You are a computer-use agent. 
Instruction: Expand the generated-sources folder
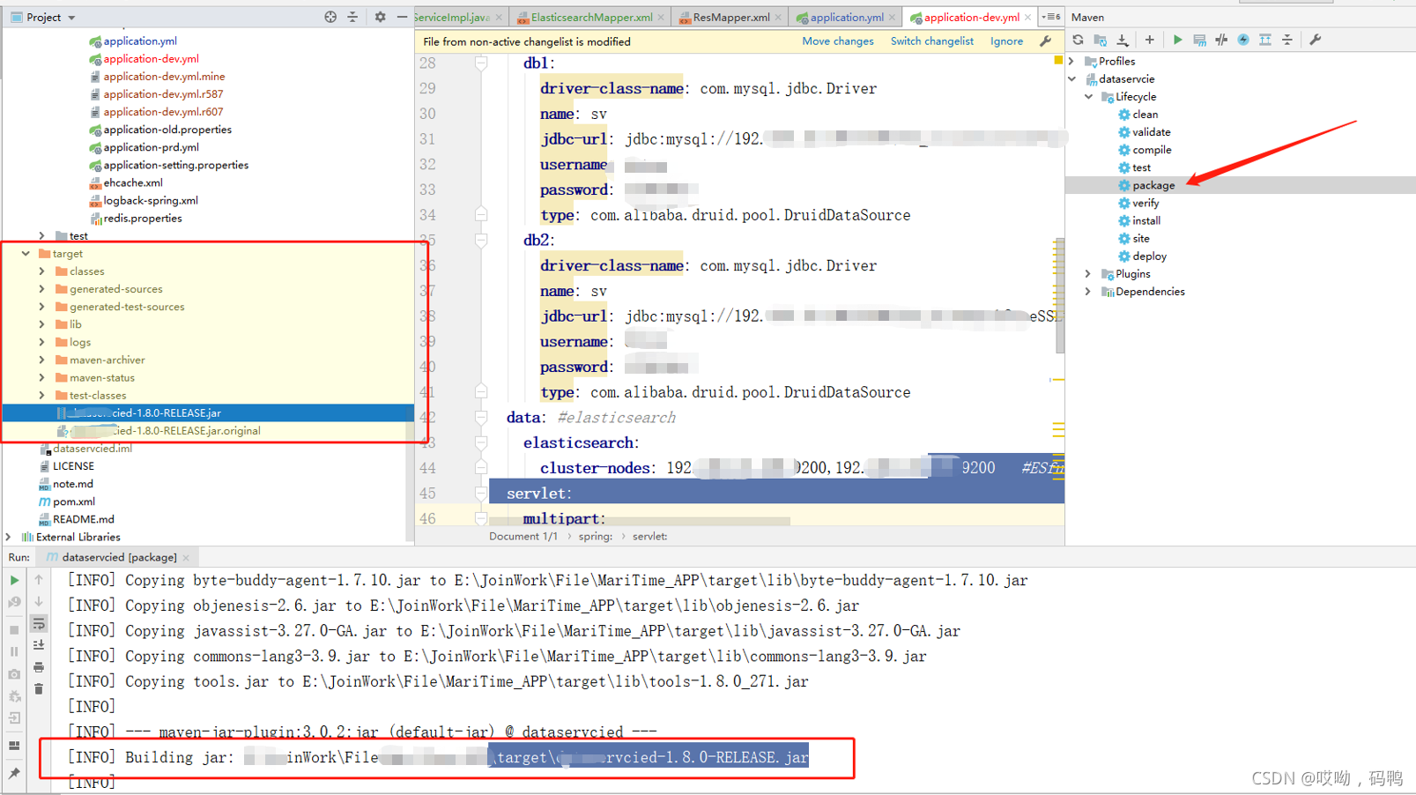coord(41,289)
